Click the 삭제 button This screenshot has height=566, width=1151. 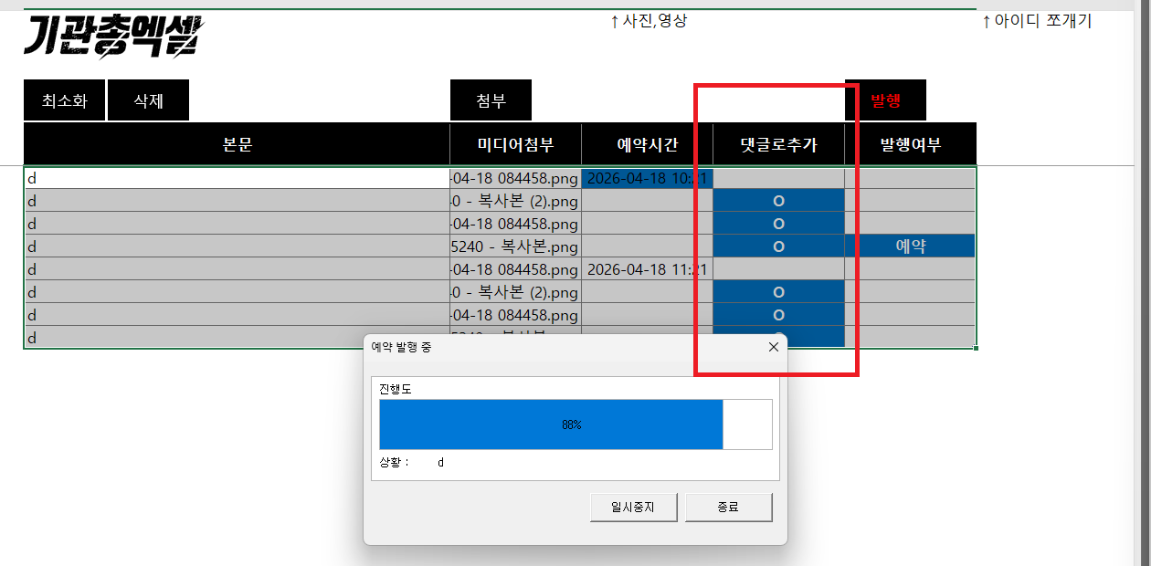click(148, 100)
